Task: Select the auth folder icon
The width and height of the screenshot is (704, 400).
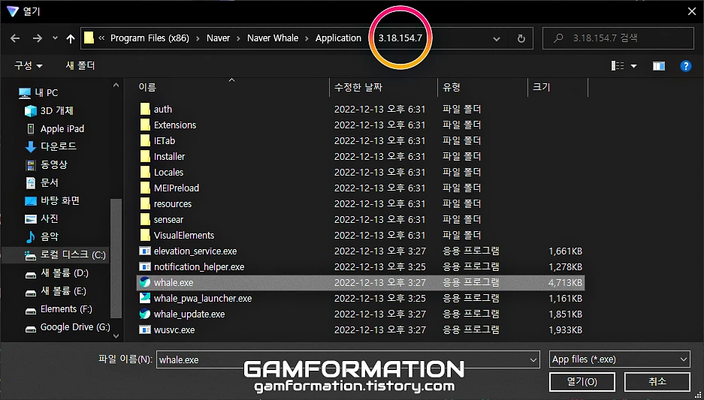Action: (x=144, y=109)
